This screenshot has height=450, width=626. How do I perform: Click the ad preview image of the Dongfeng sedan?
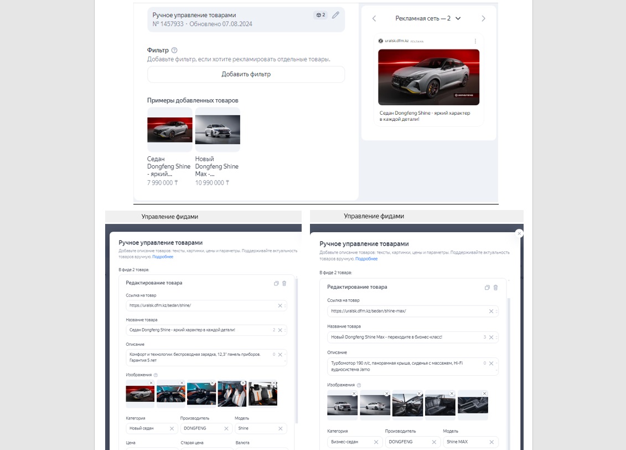[429, 77]
